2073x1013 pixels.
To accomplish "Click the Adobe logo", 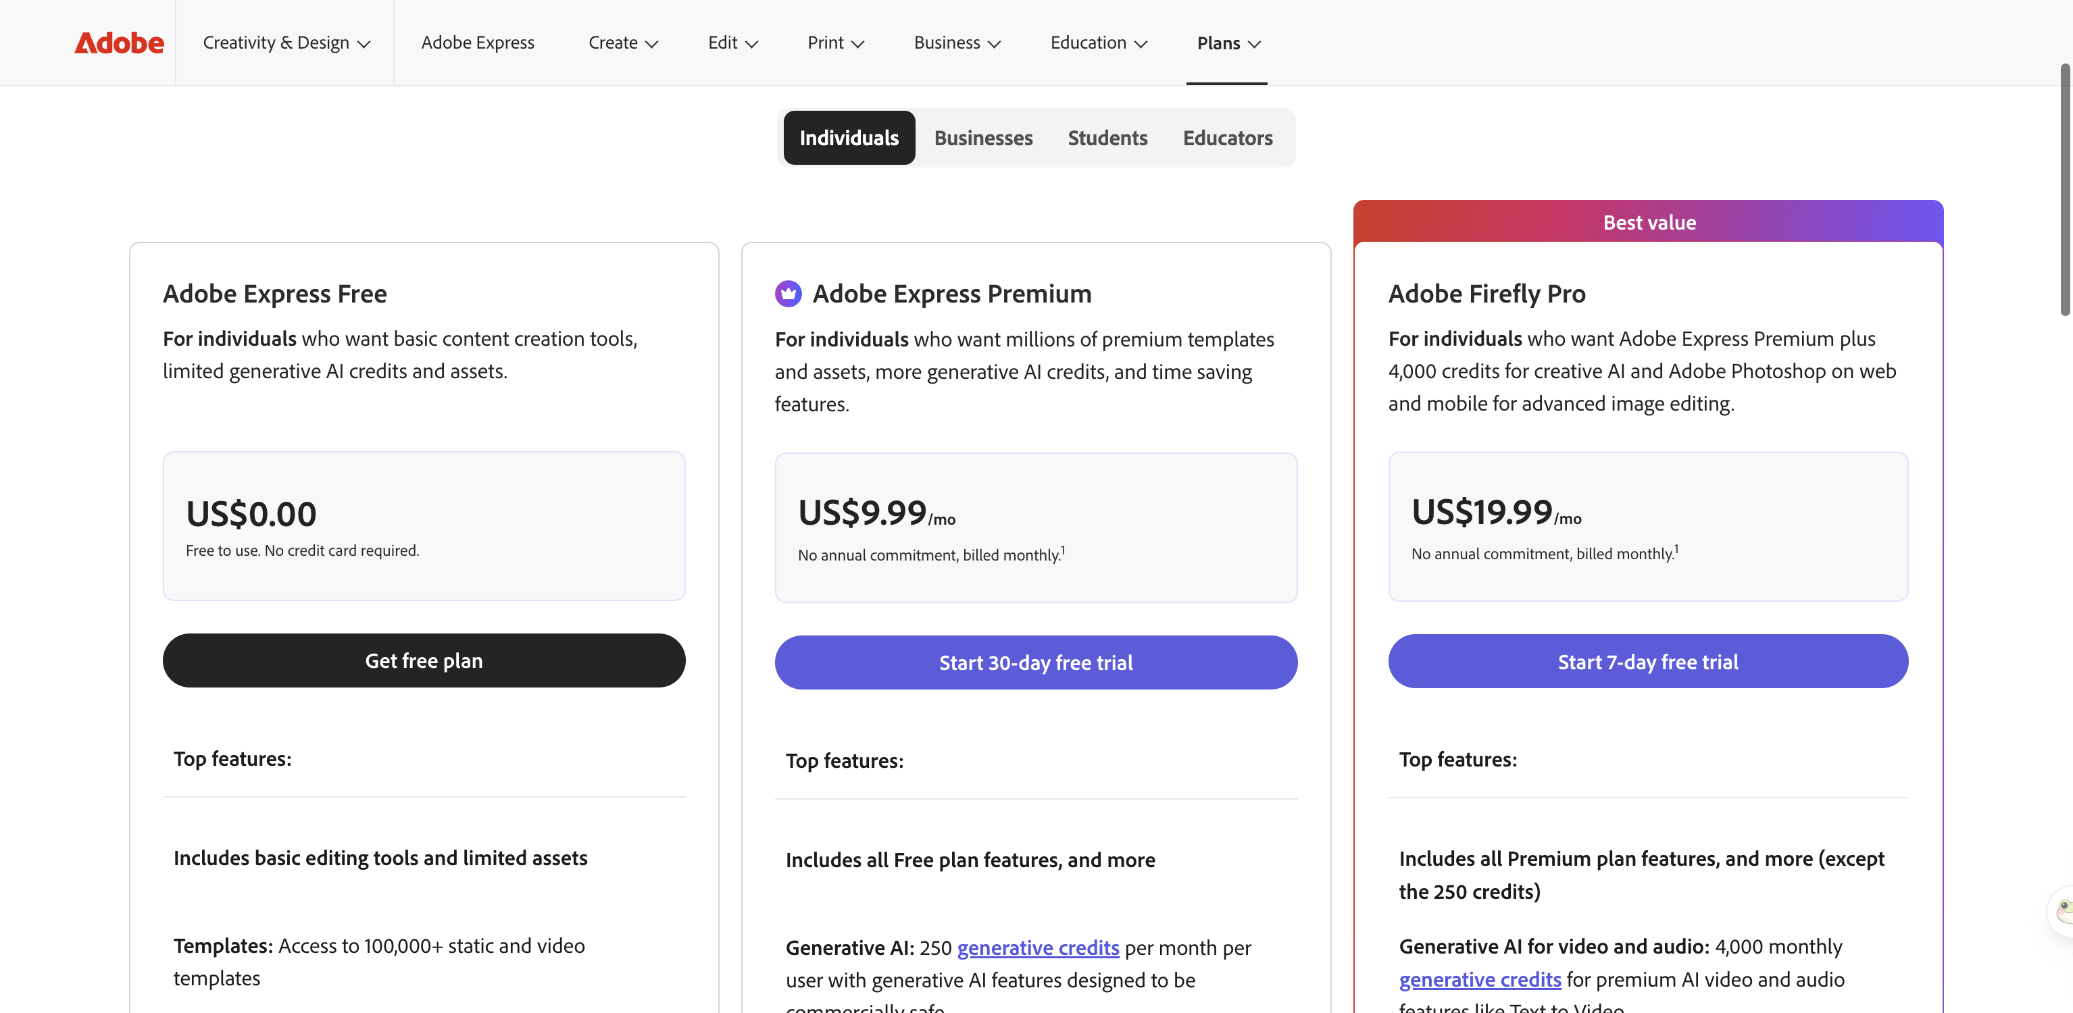I will [119, 43].
